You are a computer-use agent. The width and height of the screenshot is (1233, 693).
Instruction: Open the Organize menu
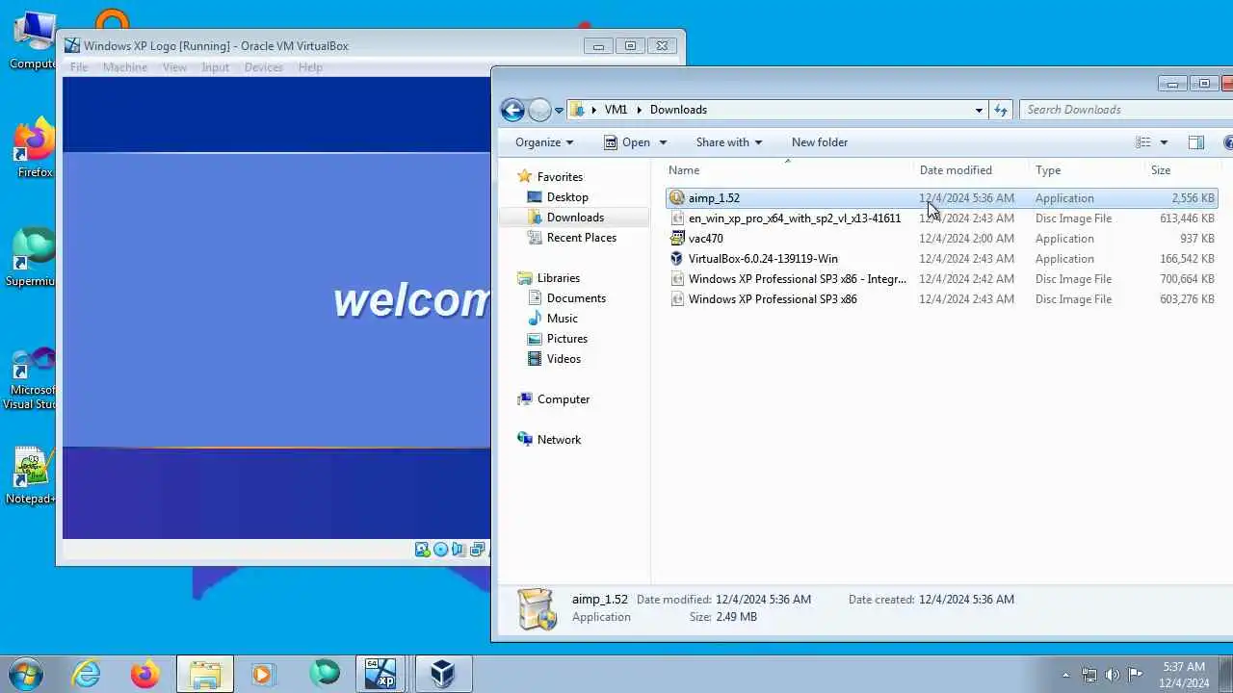pyautogui.click(x=544, y=142)
